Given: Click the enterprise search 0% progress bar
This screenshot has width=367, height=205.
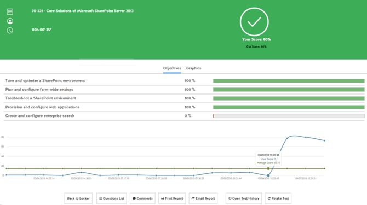Looking at the screenshot, I should (289, 116).
